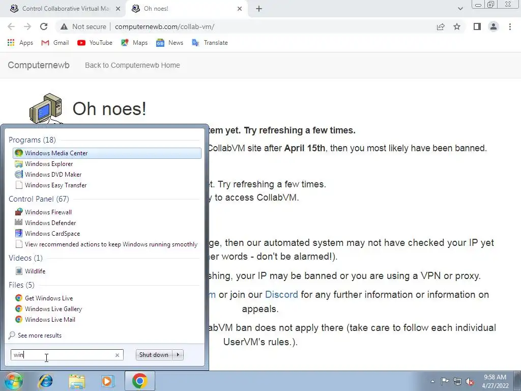521x391 pixels.
Task: Click the Programs (18) category header
Action: coord(32,139)
